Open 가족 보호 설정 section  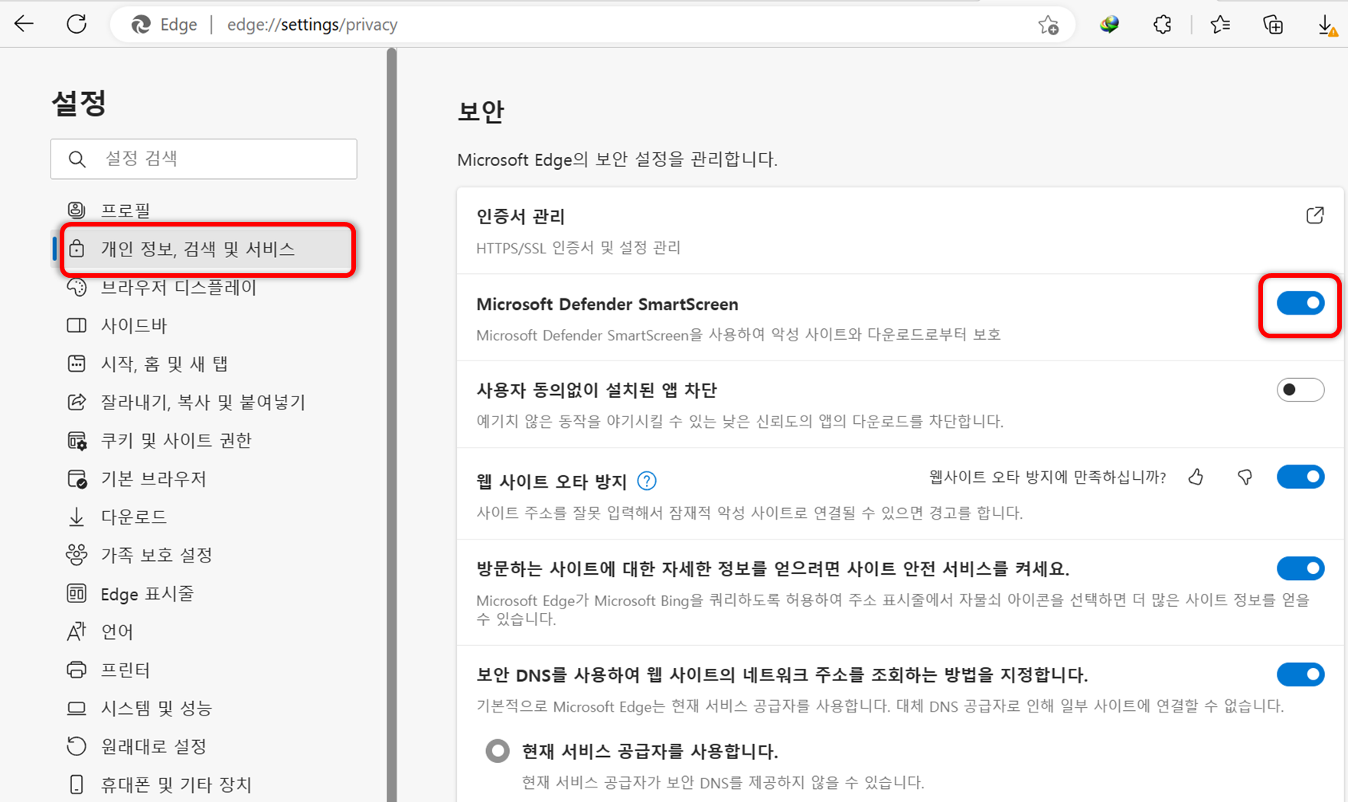coord(203,555)
